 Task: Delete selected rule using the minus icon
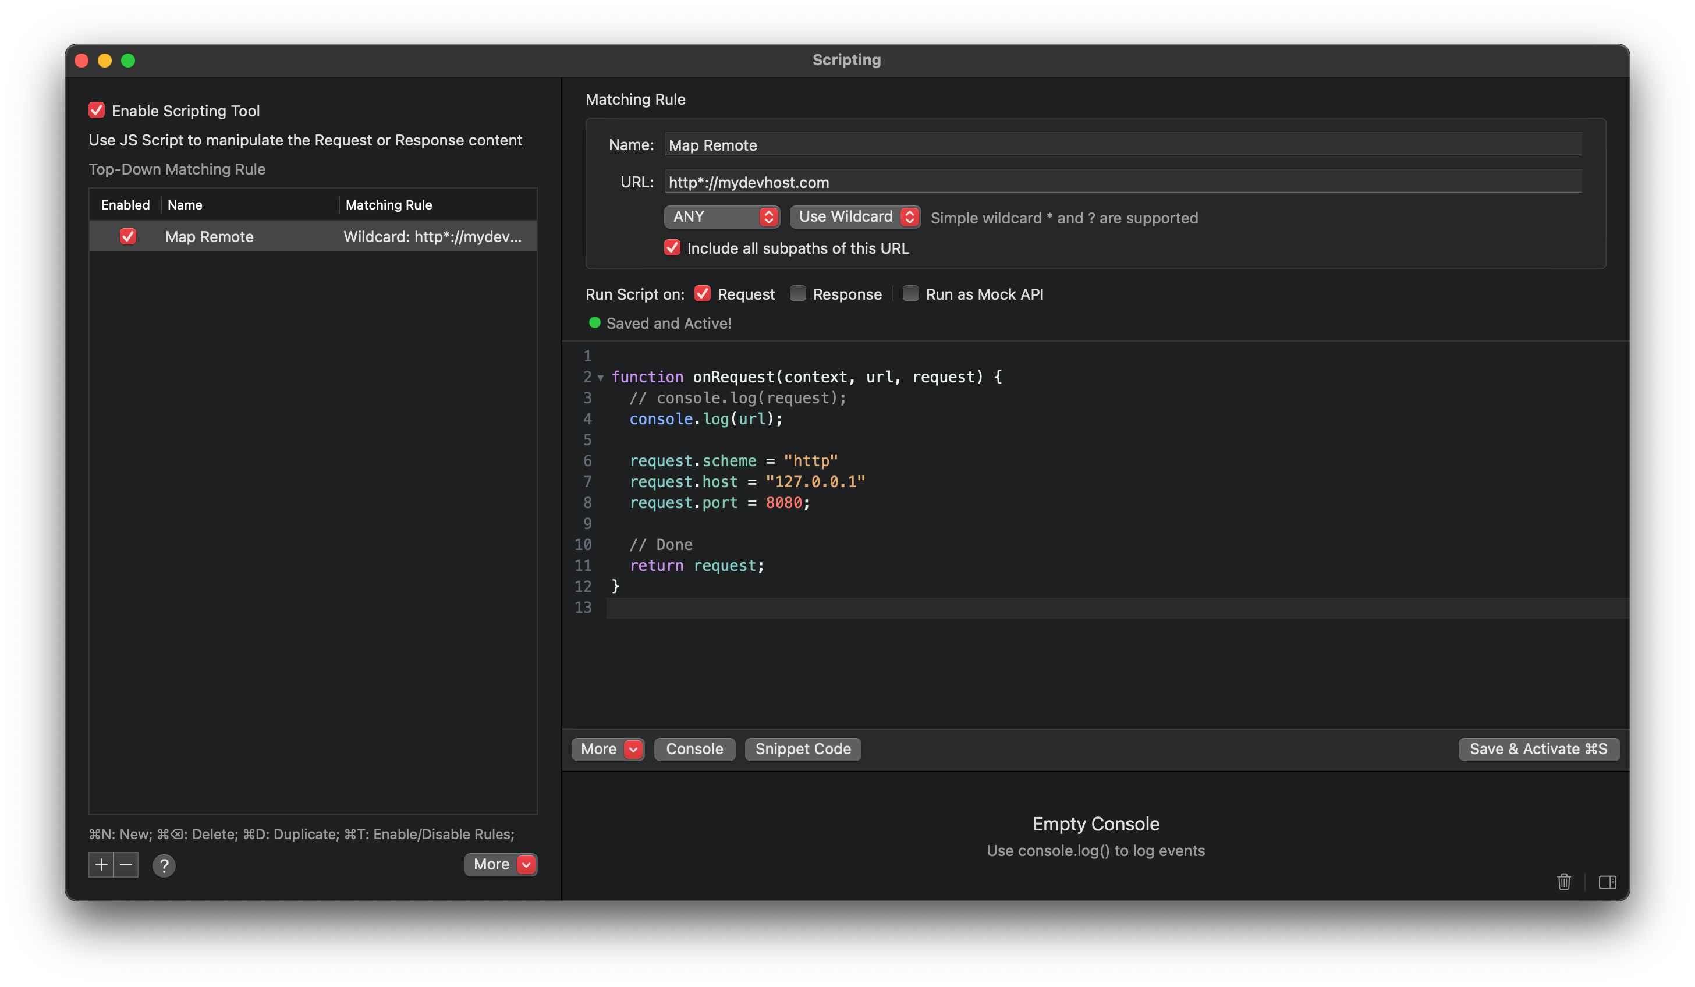pos(125,865)
